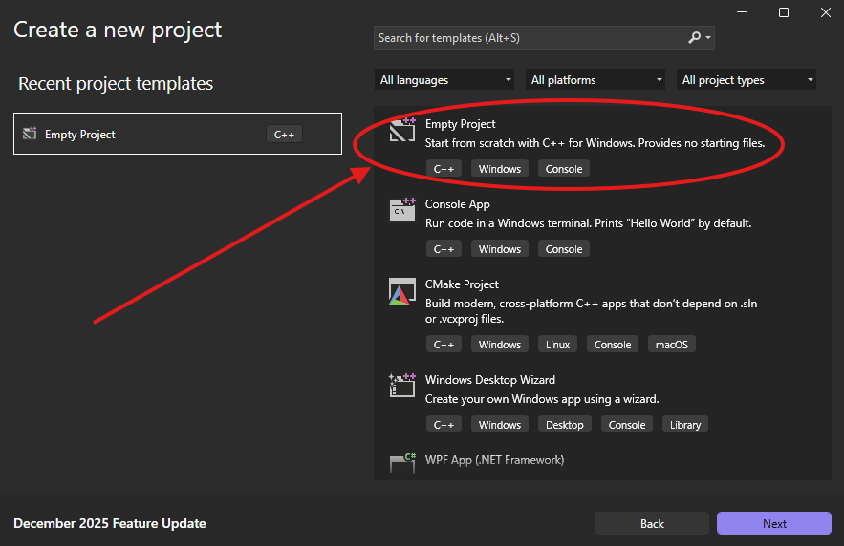Click Console tag under Windows Desktop Wizard
844x546 pixels.
pos(627,425)
